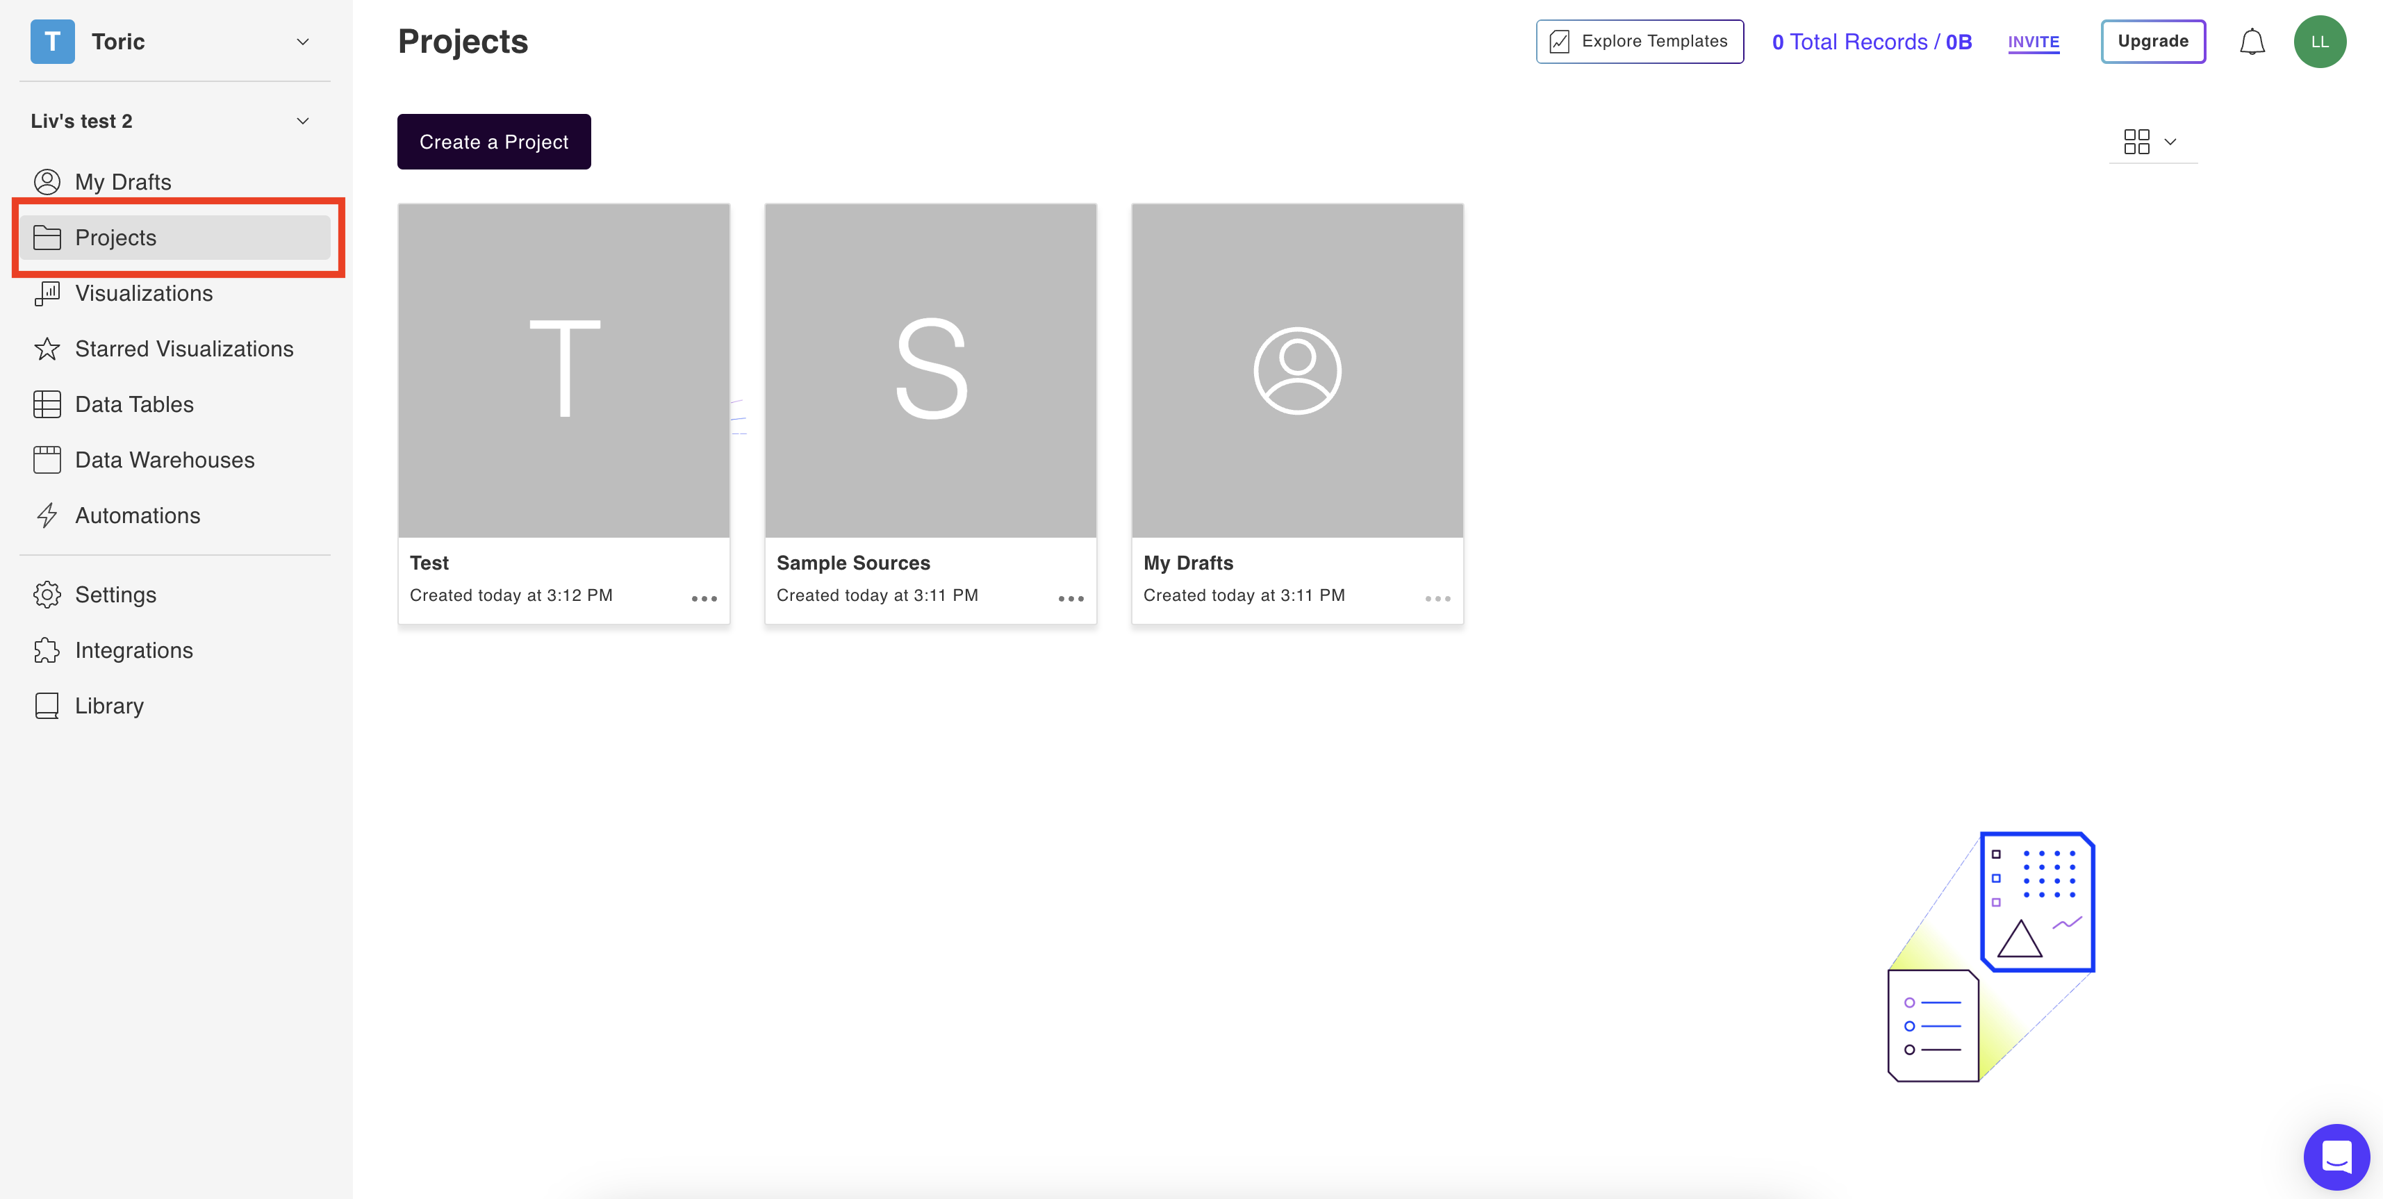Click the Data Tables grid icon

tap(47, 404)
